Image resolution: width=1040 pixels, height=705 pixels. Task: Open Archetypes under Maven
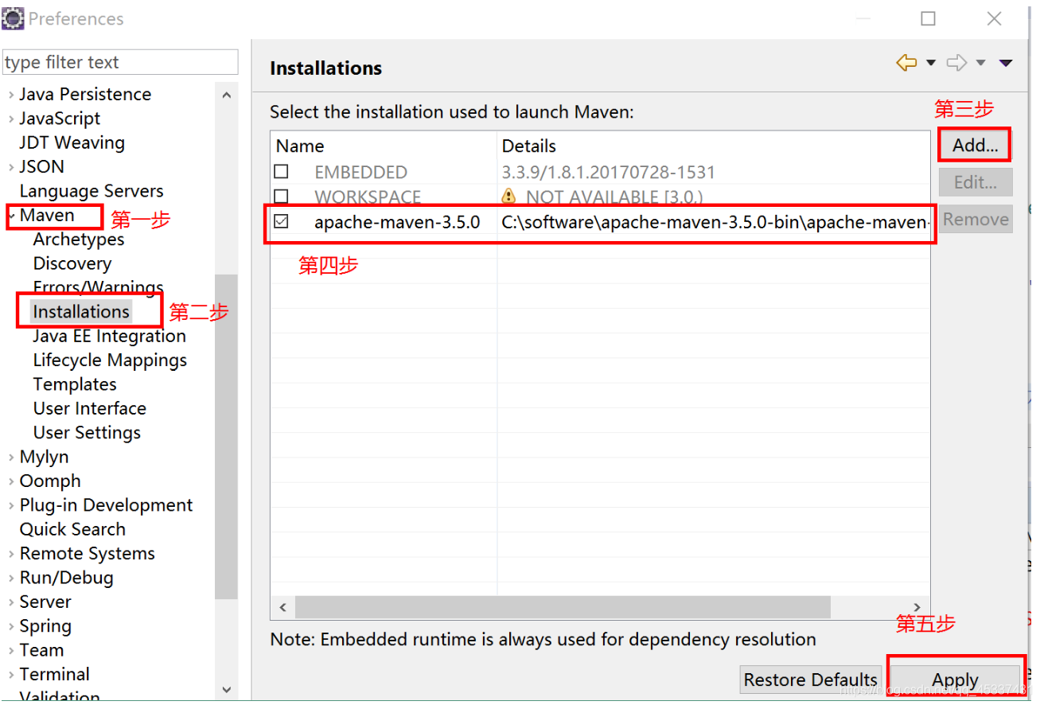tap(79, 240)
